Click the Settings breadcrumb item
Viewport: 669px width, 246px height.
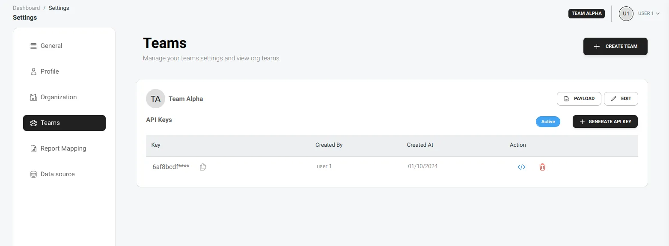point(59,8)
